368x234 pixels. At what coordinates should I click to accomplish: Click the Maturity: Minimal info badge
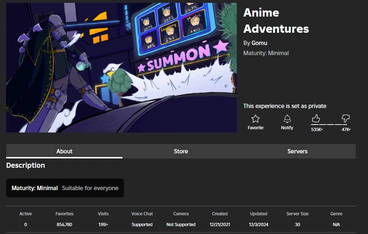pyautogui.click(x=65, y=188)
